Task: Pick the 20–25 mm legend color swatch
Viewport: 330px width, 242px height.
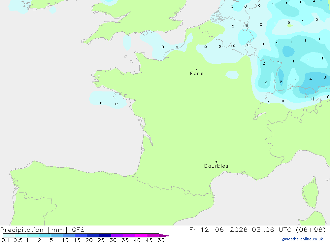Action: (93, 235)
